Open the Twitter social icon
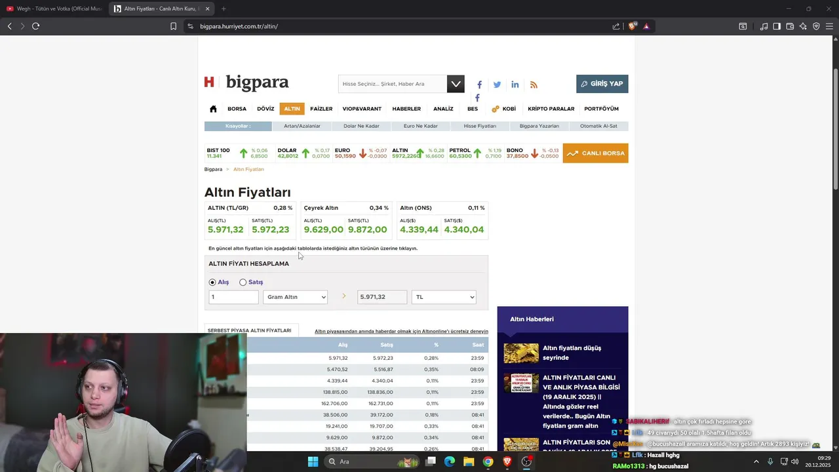 (x=497, y=85)
